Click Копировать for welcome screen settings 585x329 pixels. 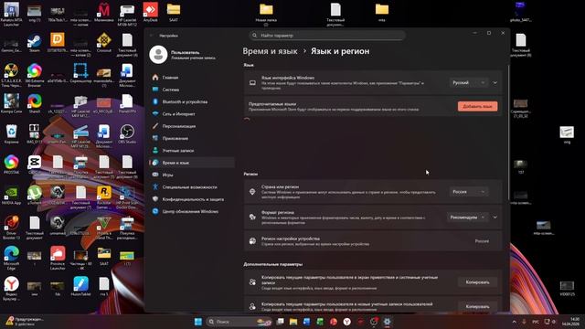coord(477,282)
